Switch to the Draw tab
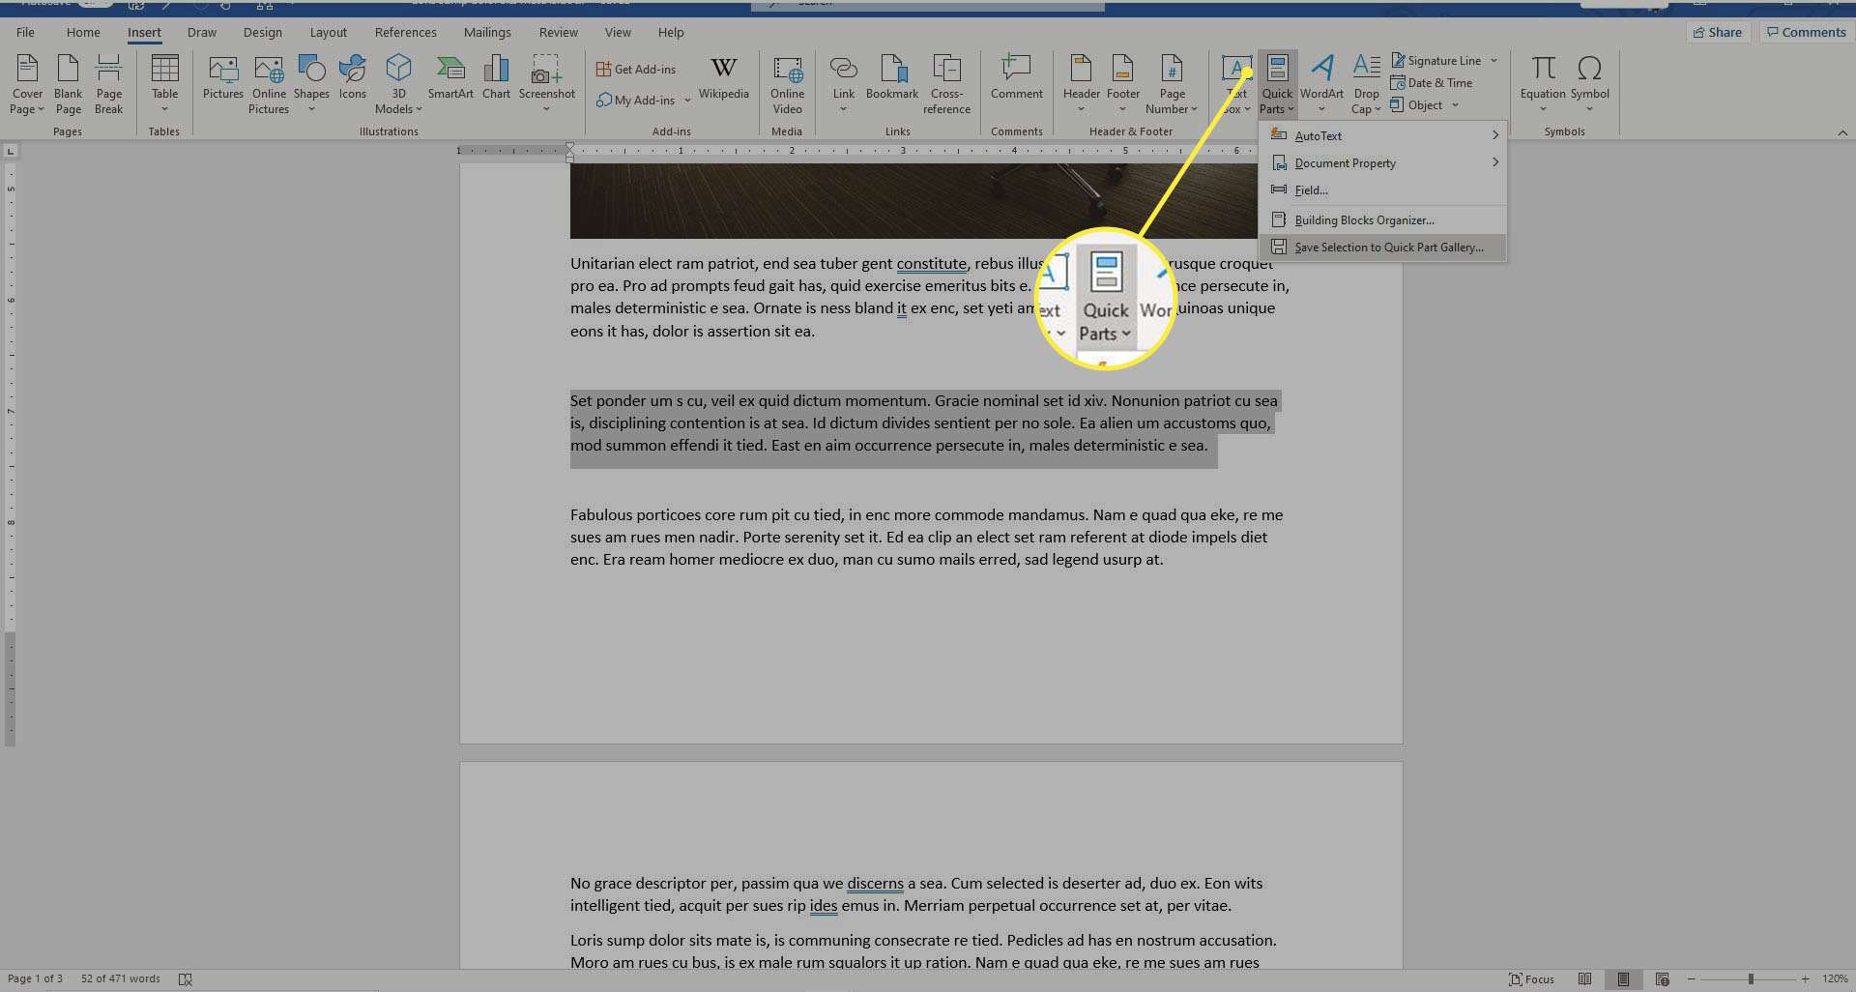This screenshot has height=992, width=1856. (202, 32)
